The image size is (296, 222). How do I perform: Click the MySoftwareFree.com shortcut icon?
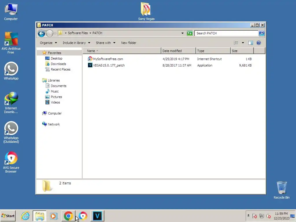[x=90, y=59]
